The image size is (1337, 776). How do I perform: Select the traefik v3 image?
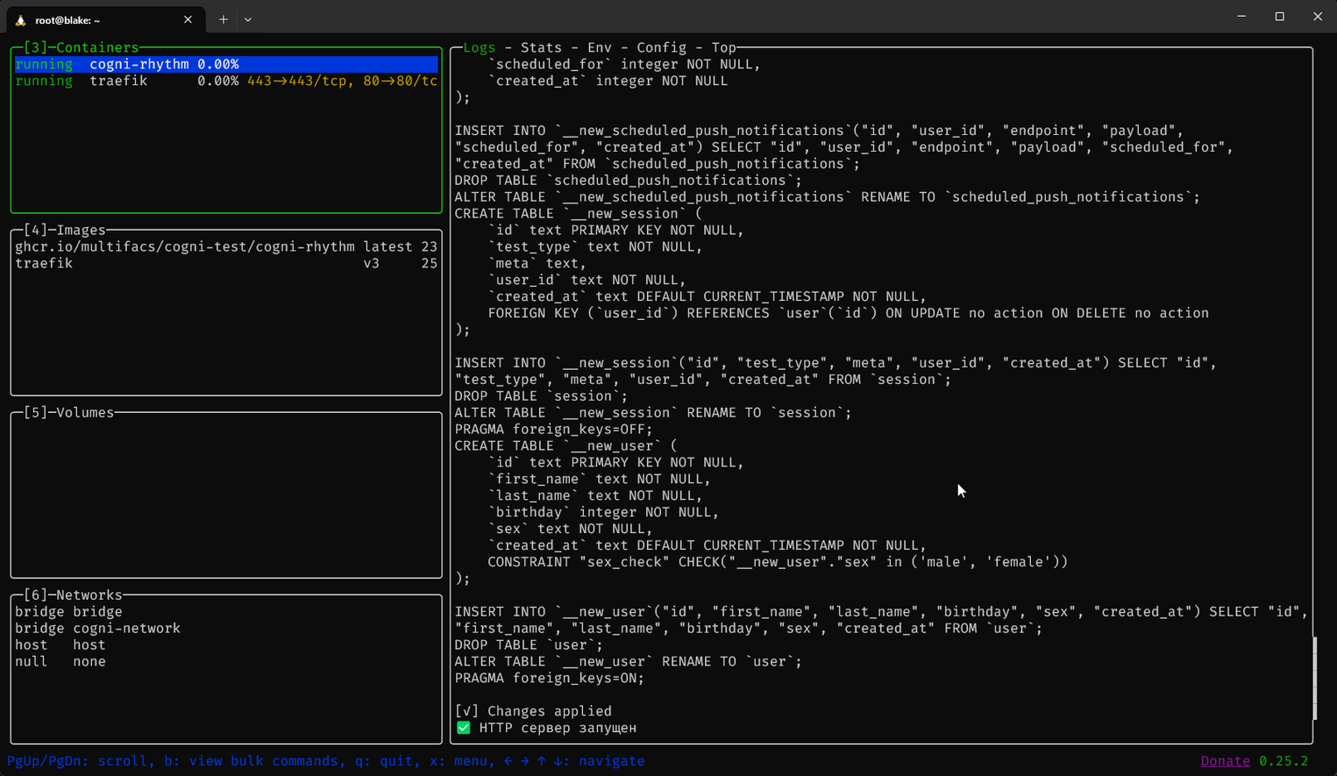click(x=226, y=263)
